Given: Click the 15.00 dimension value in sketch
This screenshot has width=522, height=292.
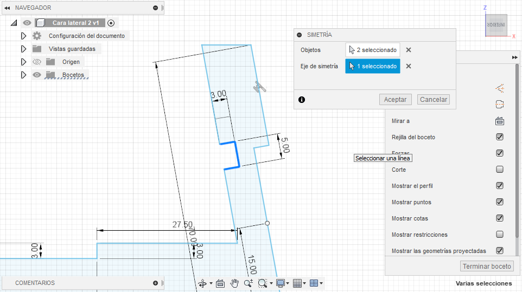Looking at the screenshot, I should coord(252,265).
